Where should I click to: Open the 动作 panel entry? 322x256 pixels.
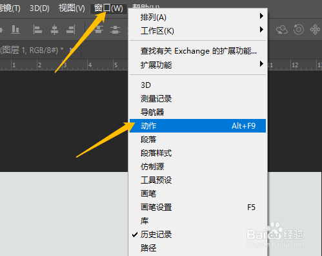(x=197, y=126)
